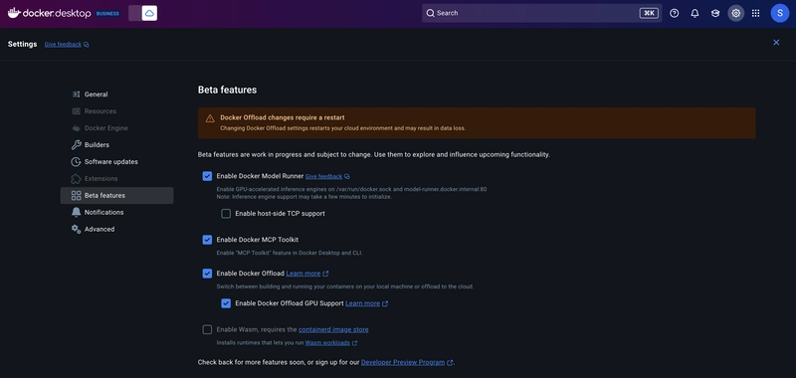This screenshot has height=378, width=796.
Task: Select the General settings tab
Action: 116,94
